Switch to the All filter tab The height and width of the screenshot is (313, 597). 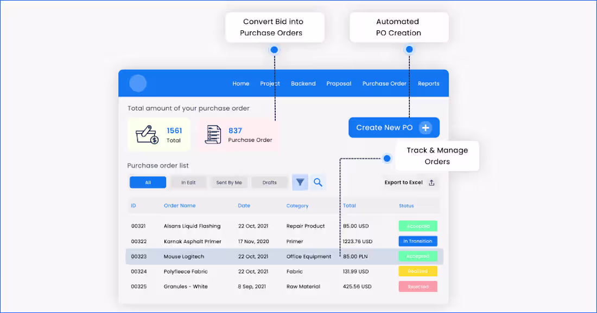point(148,182)
